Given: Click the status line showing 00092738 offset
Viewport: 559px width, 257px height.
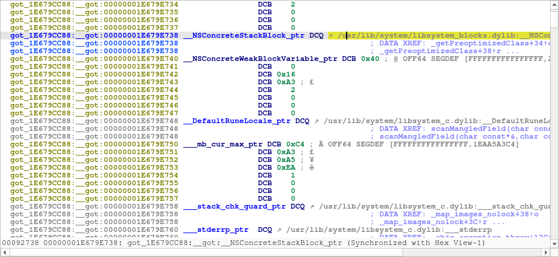Looking at the screenshot, I should pos(244,243).
